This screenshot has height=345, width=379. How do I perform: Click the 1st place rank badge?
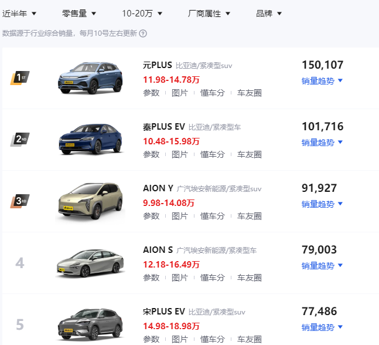point(20,77)
